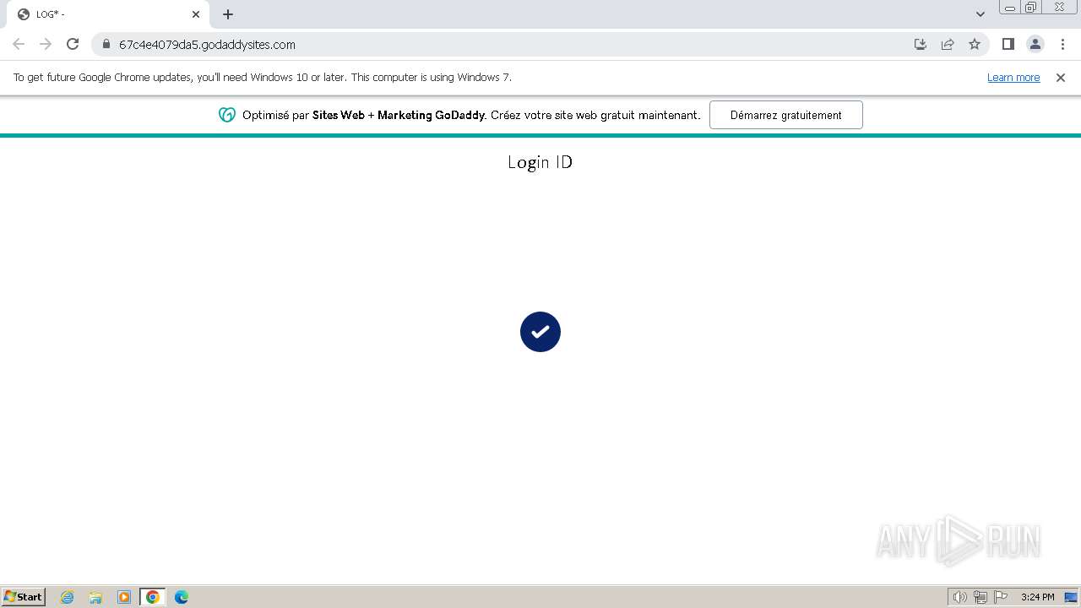Click the blue checkmark circle
This screenshot has height=608, width=1081.
point(540,332)
